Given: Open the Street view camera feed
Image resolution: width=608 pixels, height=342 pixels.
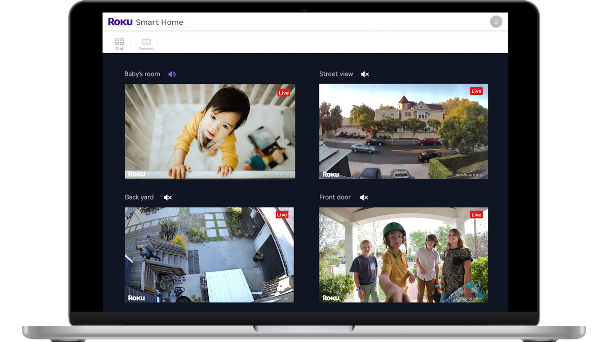Looking at the screenshot, I should (403, 132).
